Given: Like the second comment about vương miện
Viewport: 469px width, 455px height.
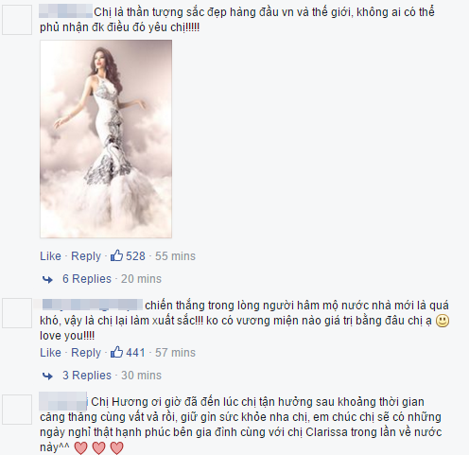Looking at the screenshot, I should pos(50,353).
